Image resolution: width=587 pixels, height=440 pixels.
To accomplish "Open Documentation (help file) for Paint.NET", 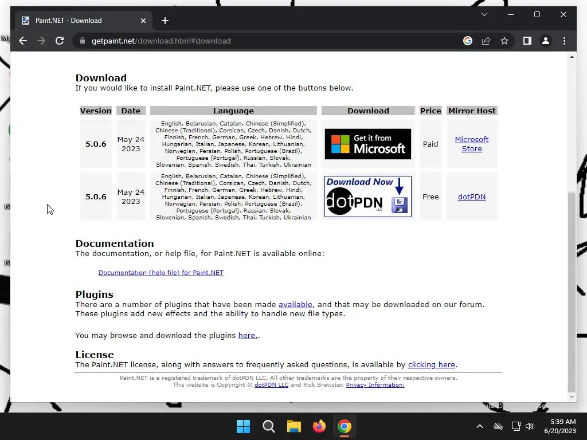I will (161, 273).
